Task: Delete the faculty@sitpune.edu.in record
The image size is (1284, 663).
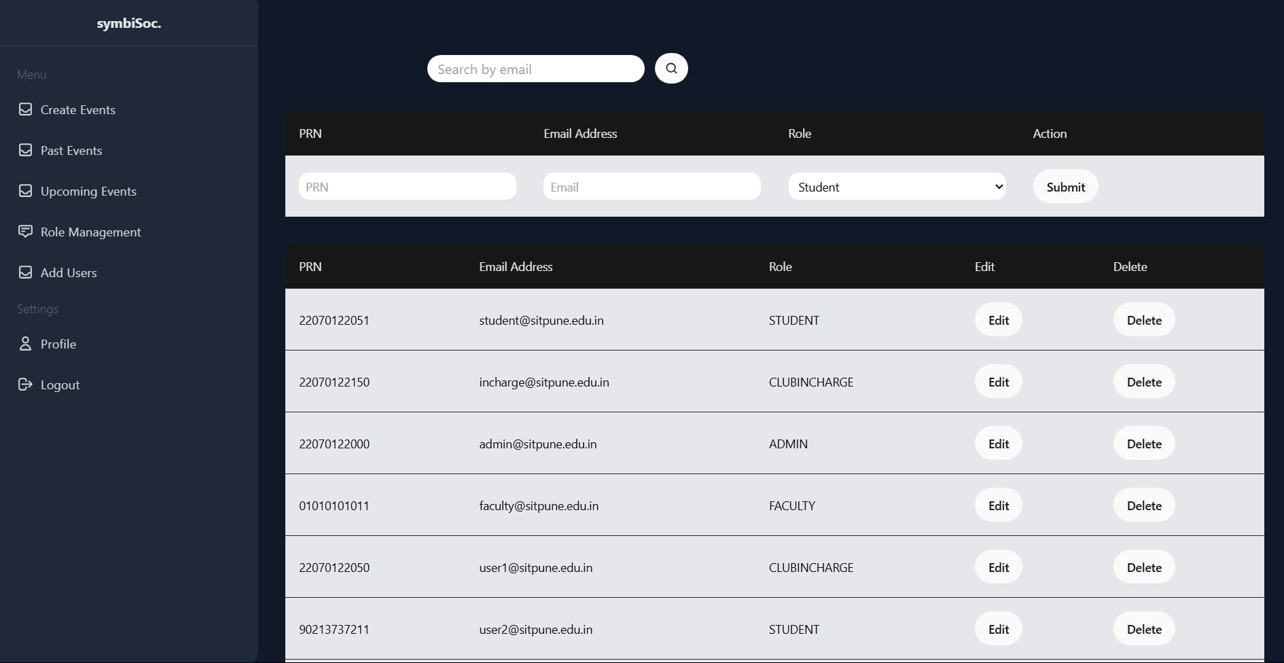Action: pos(1144,505)
